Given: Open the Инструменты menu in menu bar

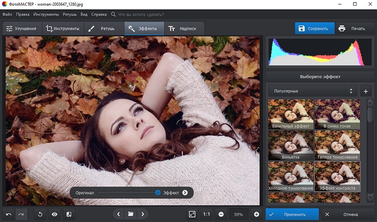Looking at the screenshot, I should coord(46,15).
